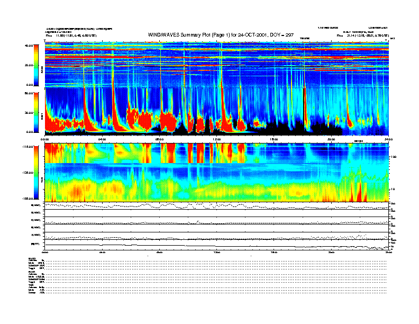Click the RAD2 color scale bar
The height and width of the screenshot is (324, 419).
point(36,65)
